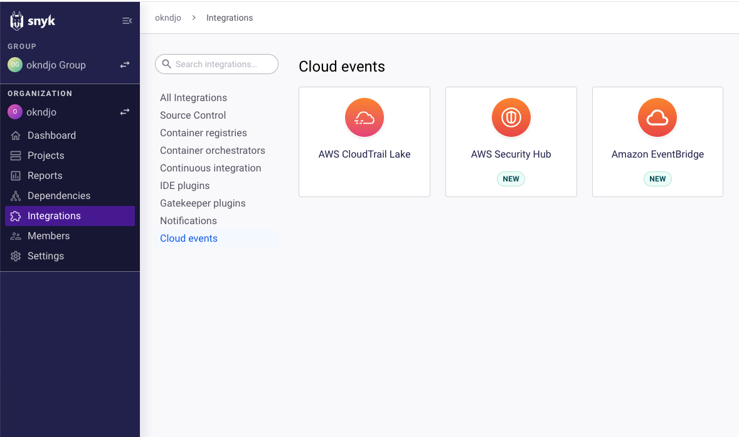Viewport: 739px width, 437px height.
Task: Open the Projects page
Action: (x=46, y=156)
